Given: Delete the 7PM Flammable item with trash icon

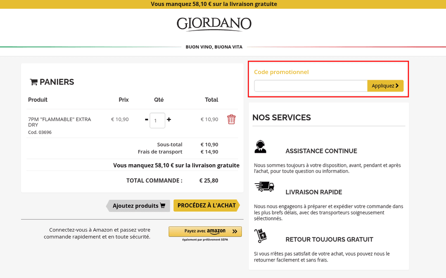Looking at the screenshot, I should tap(231, 119).
